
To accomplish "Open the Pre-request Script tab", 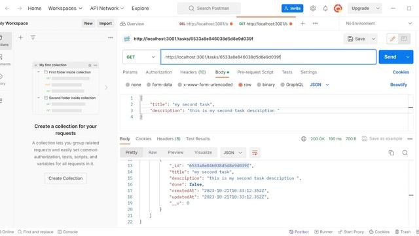I will point(255,72).
